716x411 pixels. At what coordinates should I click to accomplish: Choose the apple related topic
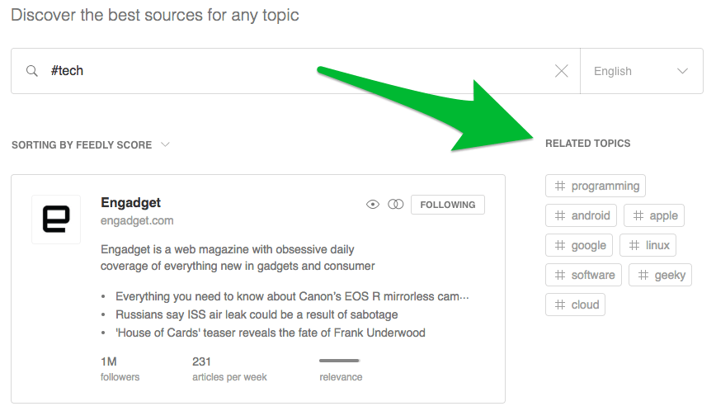pos(654,215)
